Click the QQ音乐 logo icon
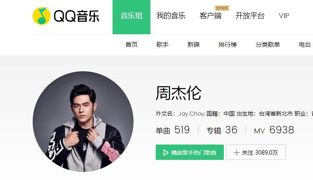 tap(42, 16)
